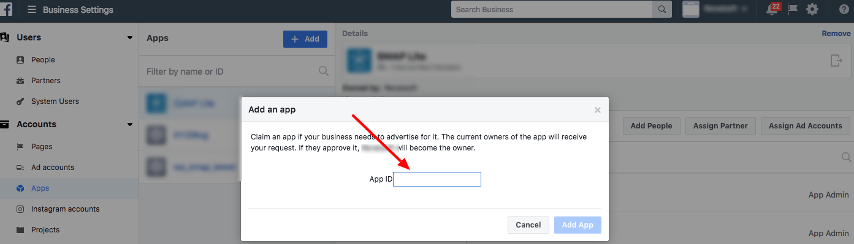The image size is (854, 244).
Task: Open the hamburger menu beside Business Settings
Action: click(32, 10)
